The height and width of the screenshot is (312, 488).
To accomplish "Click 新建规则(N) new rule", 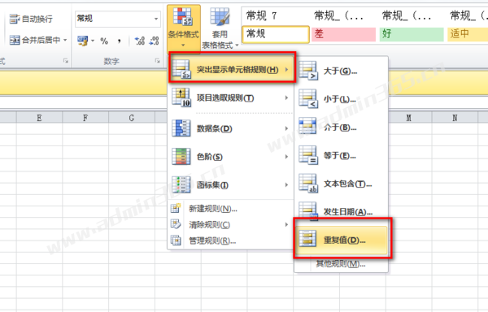I will click(x=213, y=209).
